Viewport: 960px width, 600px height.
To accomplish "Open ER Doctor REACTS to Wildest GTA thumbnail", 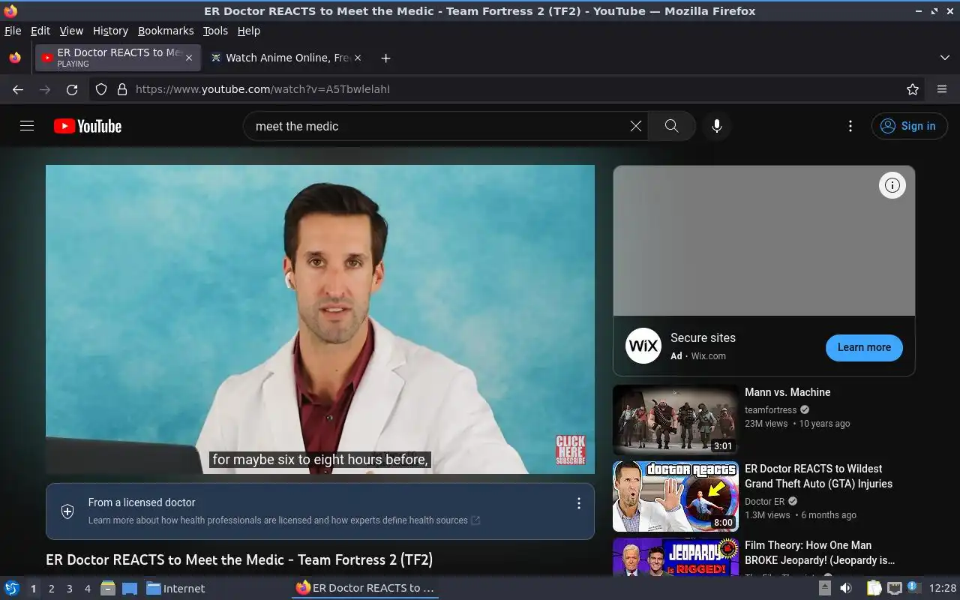I will pos(676,496).
